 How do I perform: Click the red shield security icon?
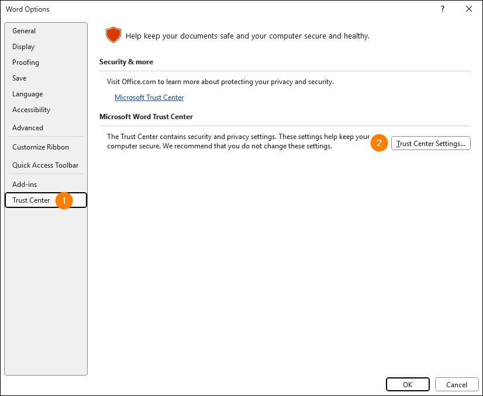(113, 35)
